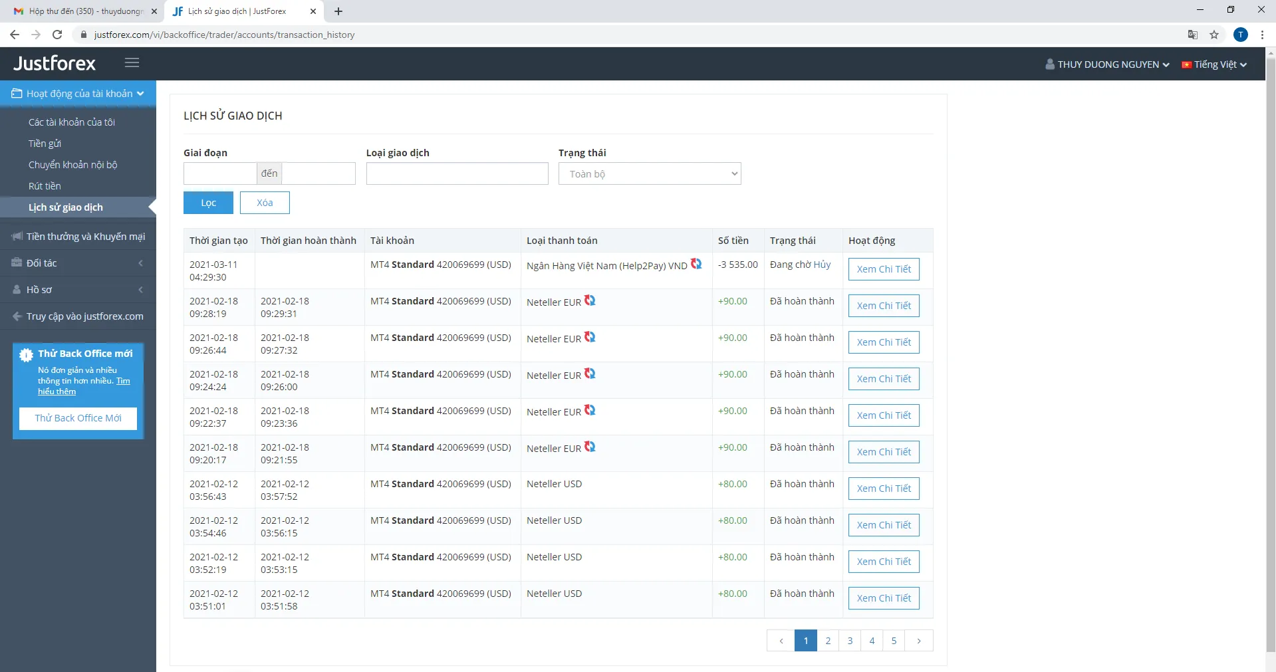Open the Tiền gửi deposit page
This screenshot has height=672, width=1276.
tap(45, 144)
